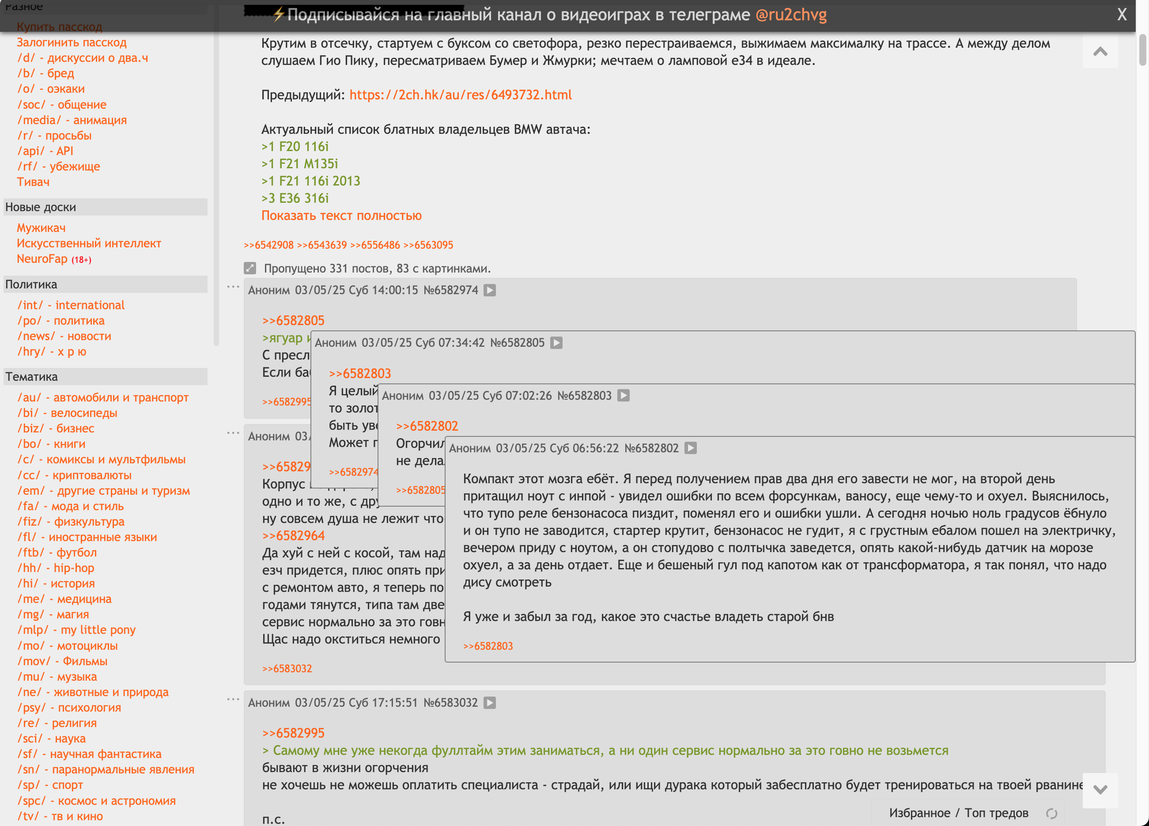Go to /cc/ - криптовалюты board
1149x826 pixels.
[x=75, y=475]
